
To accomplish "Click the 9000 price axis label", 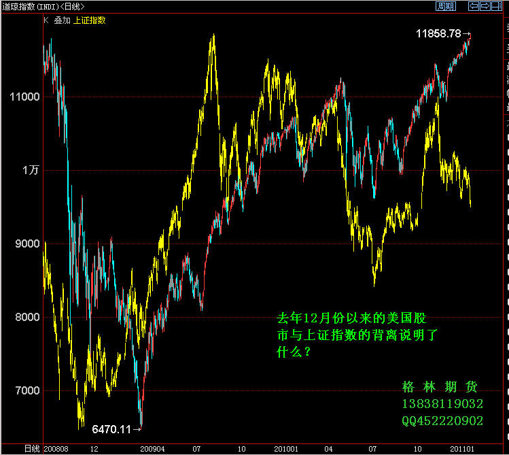I will 28,243.
